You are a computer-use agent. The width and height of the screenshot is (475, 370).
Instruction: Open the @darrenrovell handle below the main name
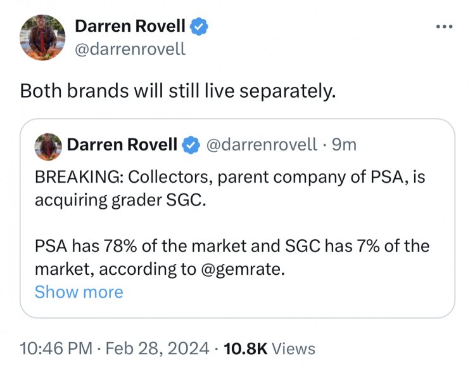pos(130,49)
